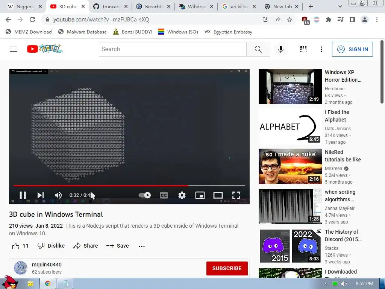Bookmark this page with star
Viewport: 385px width, 289px height.
(x=290, y=20)
